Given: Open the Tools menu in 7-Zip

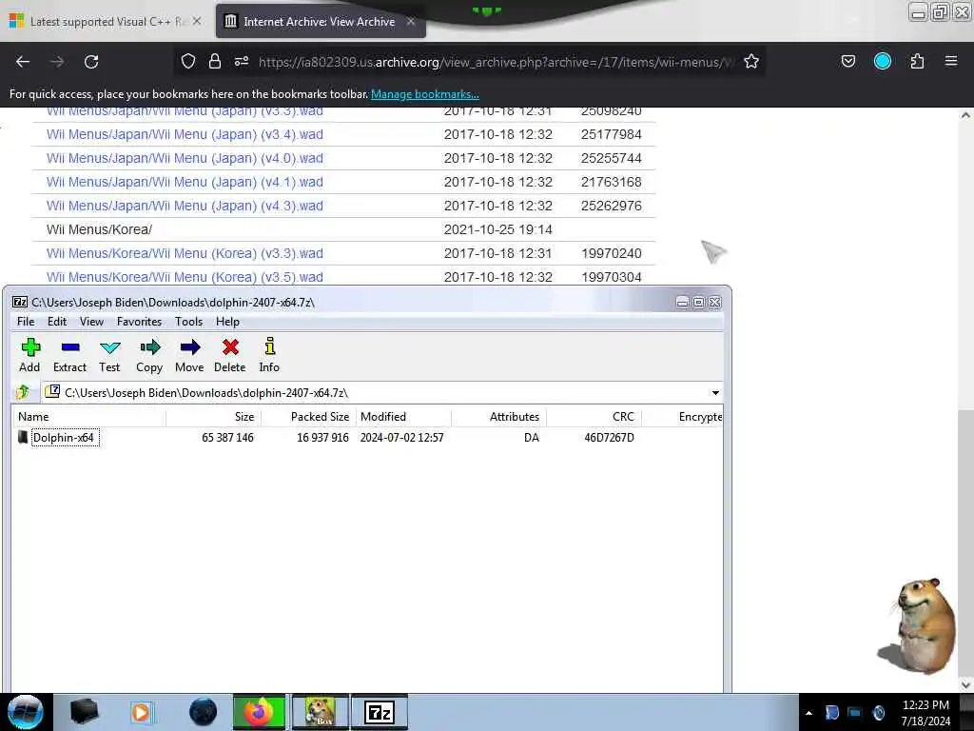Looking at the screenshot, I should 189,322.
